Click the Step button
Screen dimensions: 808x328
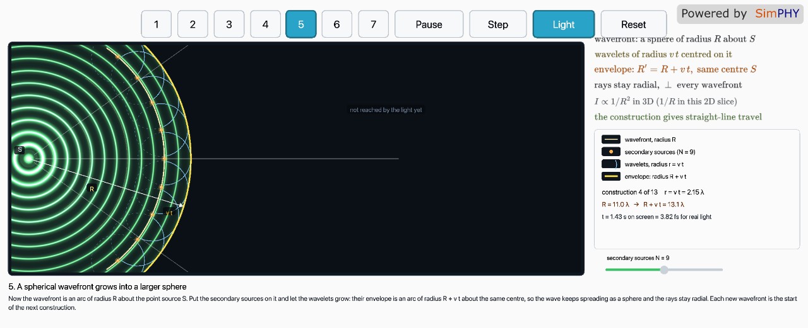498,25
